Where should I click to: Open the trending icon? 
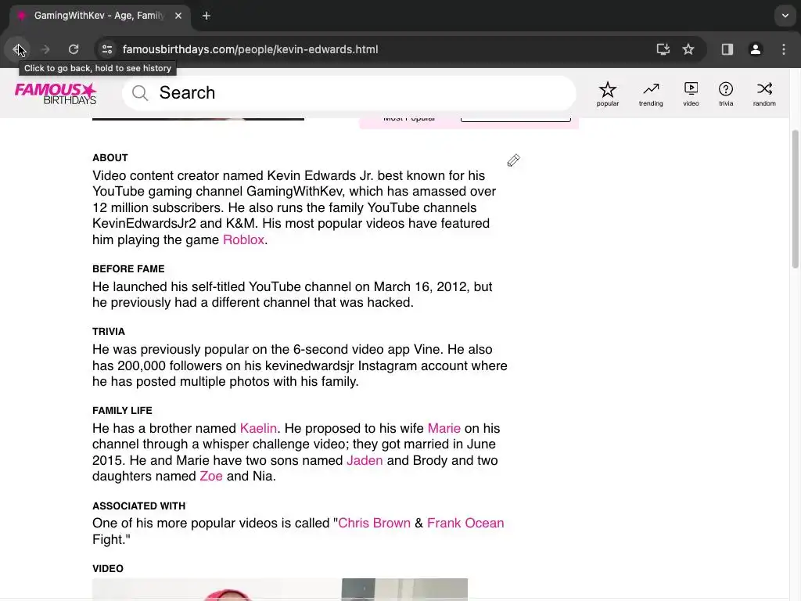point(651,94)
